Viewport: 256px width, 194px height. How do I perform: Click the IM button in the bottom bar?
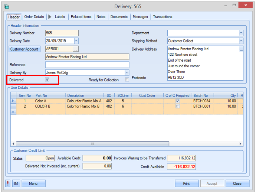coord(16,183)
